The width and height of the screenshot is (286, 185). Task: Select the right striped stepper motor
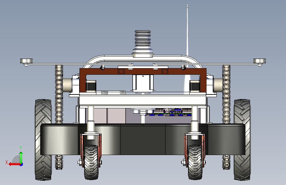(x=195, y=86)
